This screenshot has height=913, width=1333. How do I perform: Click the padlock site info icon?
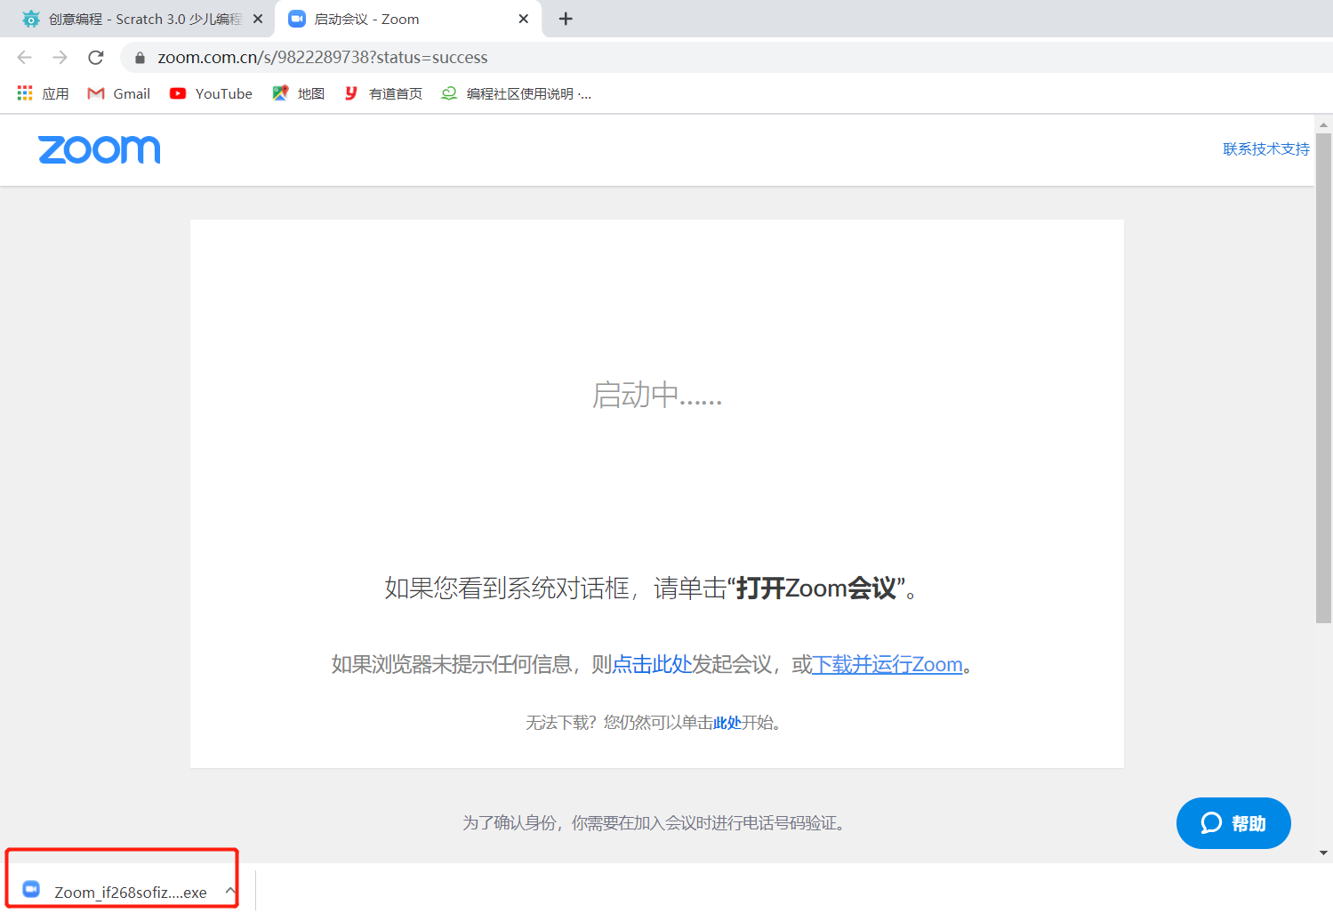pos(139,58)
